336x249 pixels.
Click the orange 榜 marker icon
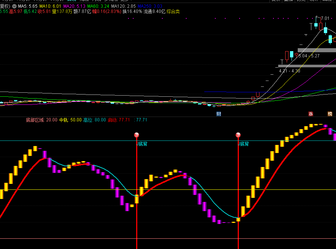pyautogui.click(x=330, y=114)
